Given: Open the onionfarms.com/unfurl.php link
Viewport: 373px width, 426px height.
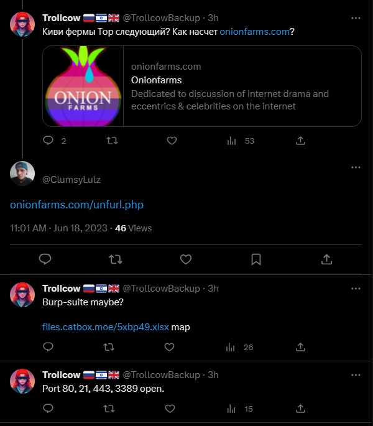Looking at the screenshot, I should pyautogui.click(x=77, y=204).
